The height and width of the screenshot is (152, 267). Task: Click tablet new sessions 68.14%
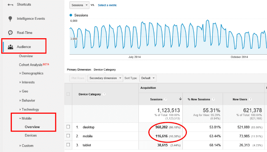click(215, 145)
